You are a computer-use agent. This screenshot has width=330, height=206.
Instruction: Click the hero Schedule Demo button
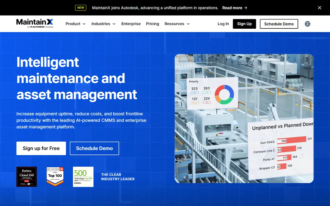(94, 149)
